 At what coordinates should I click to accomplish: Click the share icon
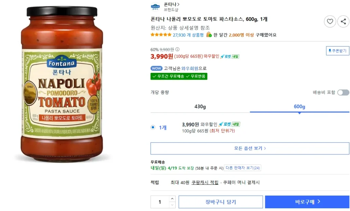(x=343, y=21)
